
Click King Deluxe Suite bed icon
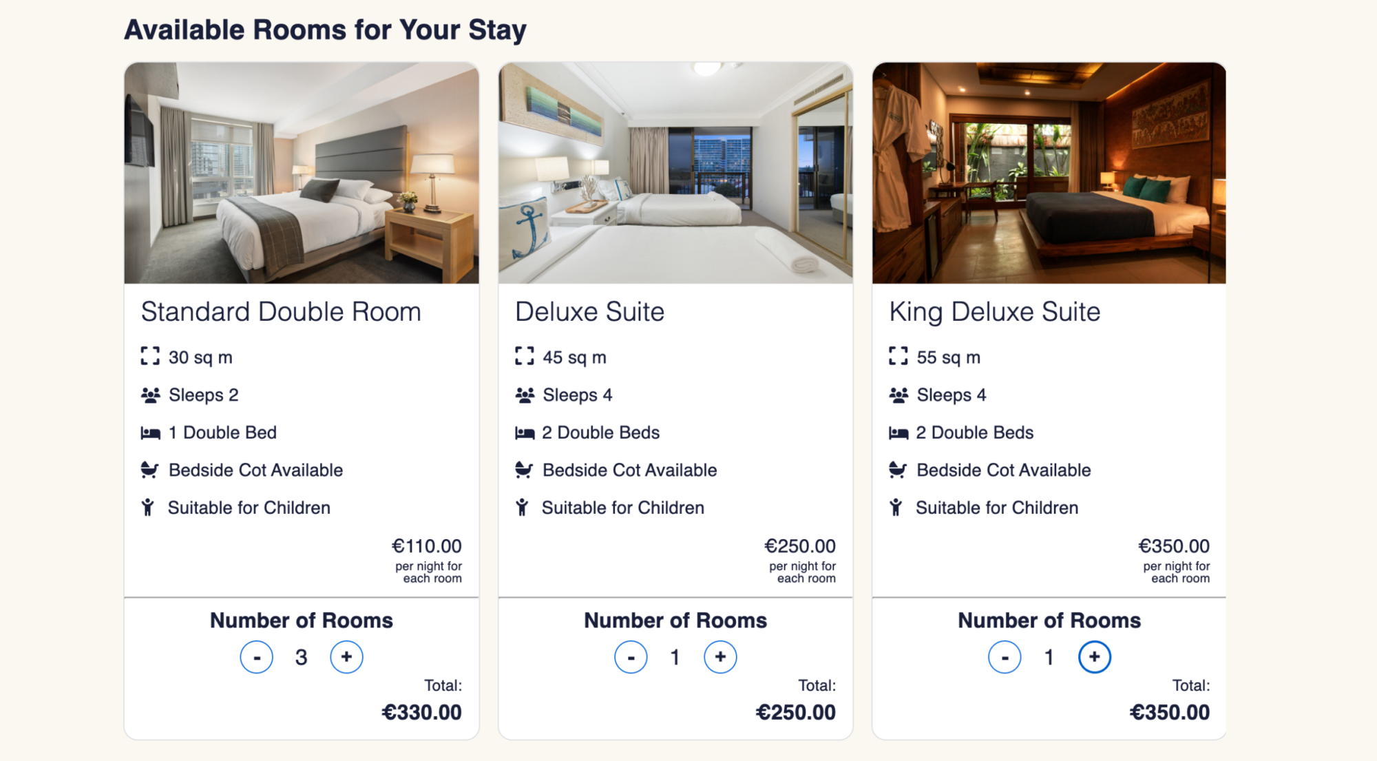point(898,433)
